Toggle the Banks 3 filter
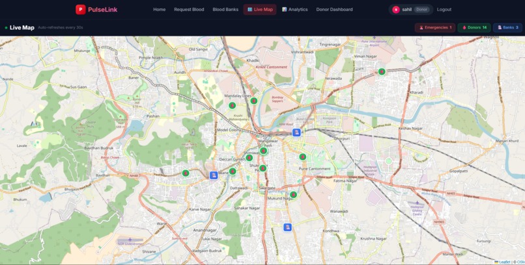 (507, 28)
